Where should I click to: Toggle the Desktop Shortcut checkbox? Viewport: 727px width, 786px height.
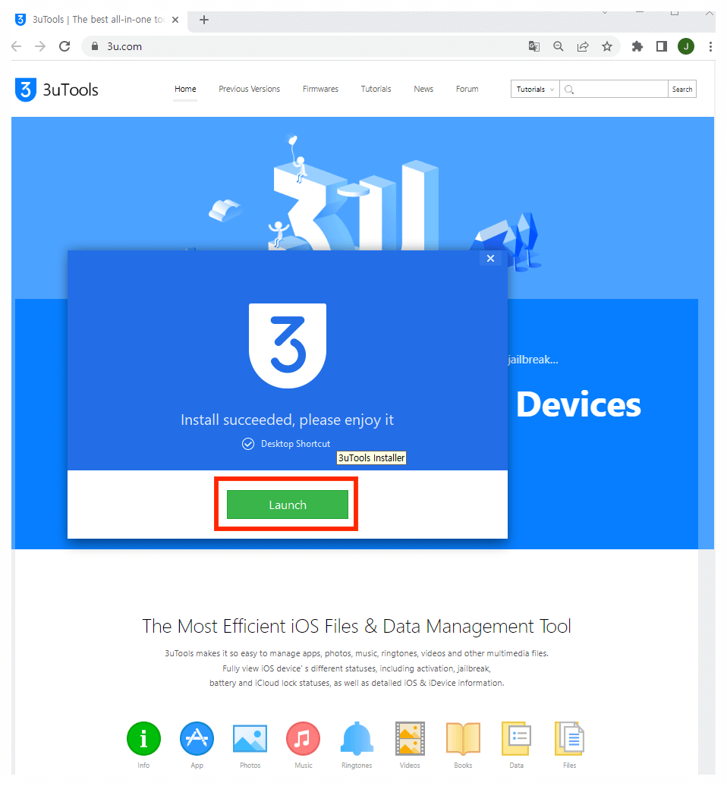[248, 444]
